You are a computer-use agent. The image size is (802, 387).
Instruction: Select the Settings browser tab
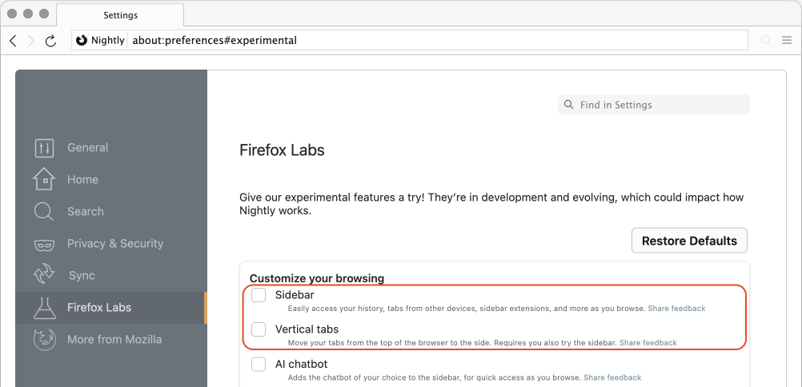point(121,15)
